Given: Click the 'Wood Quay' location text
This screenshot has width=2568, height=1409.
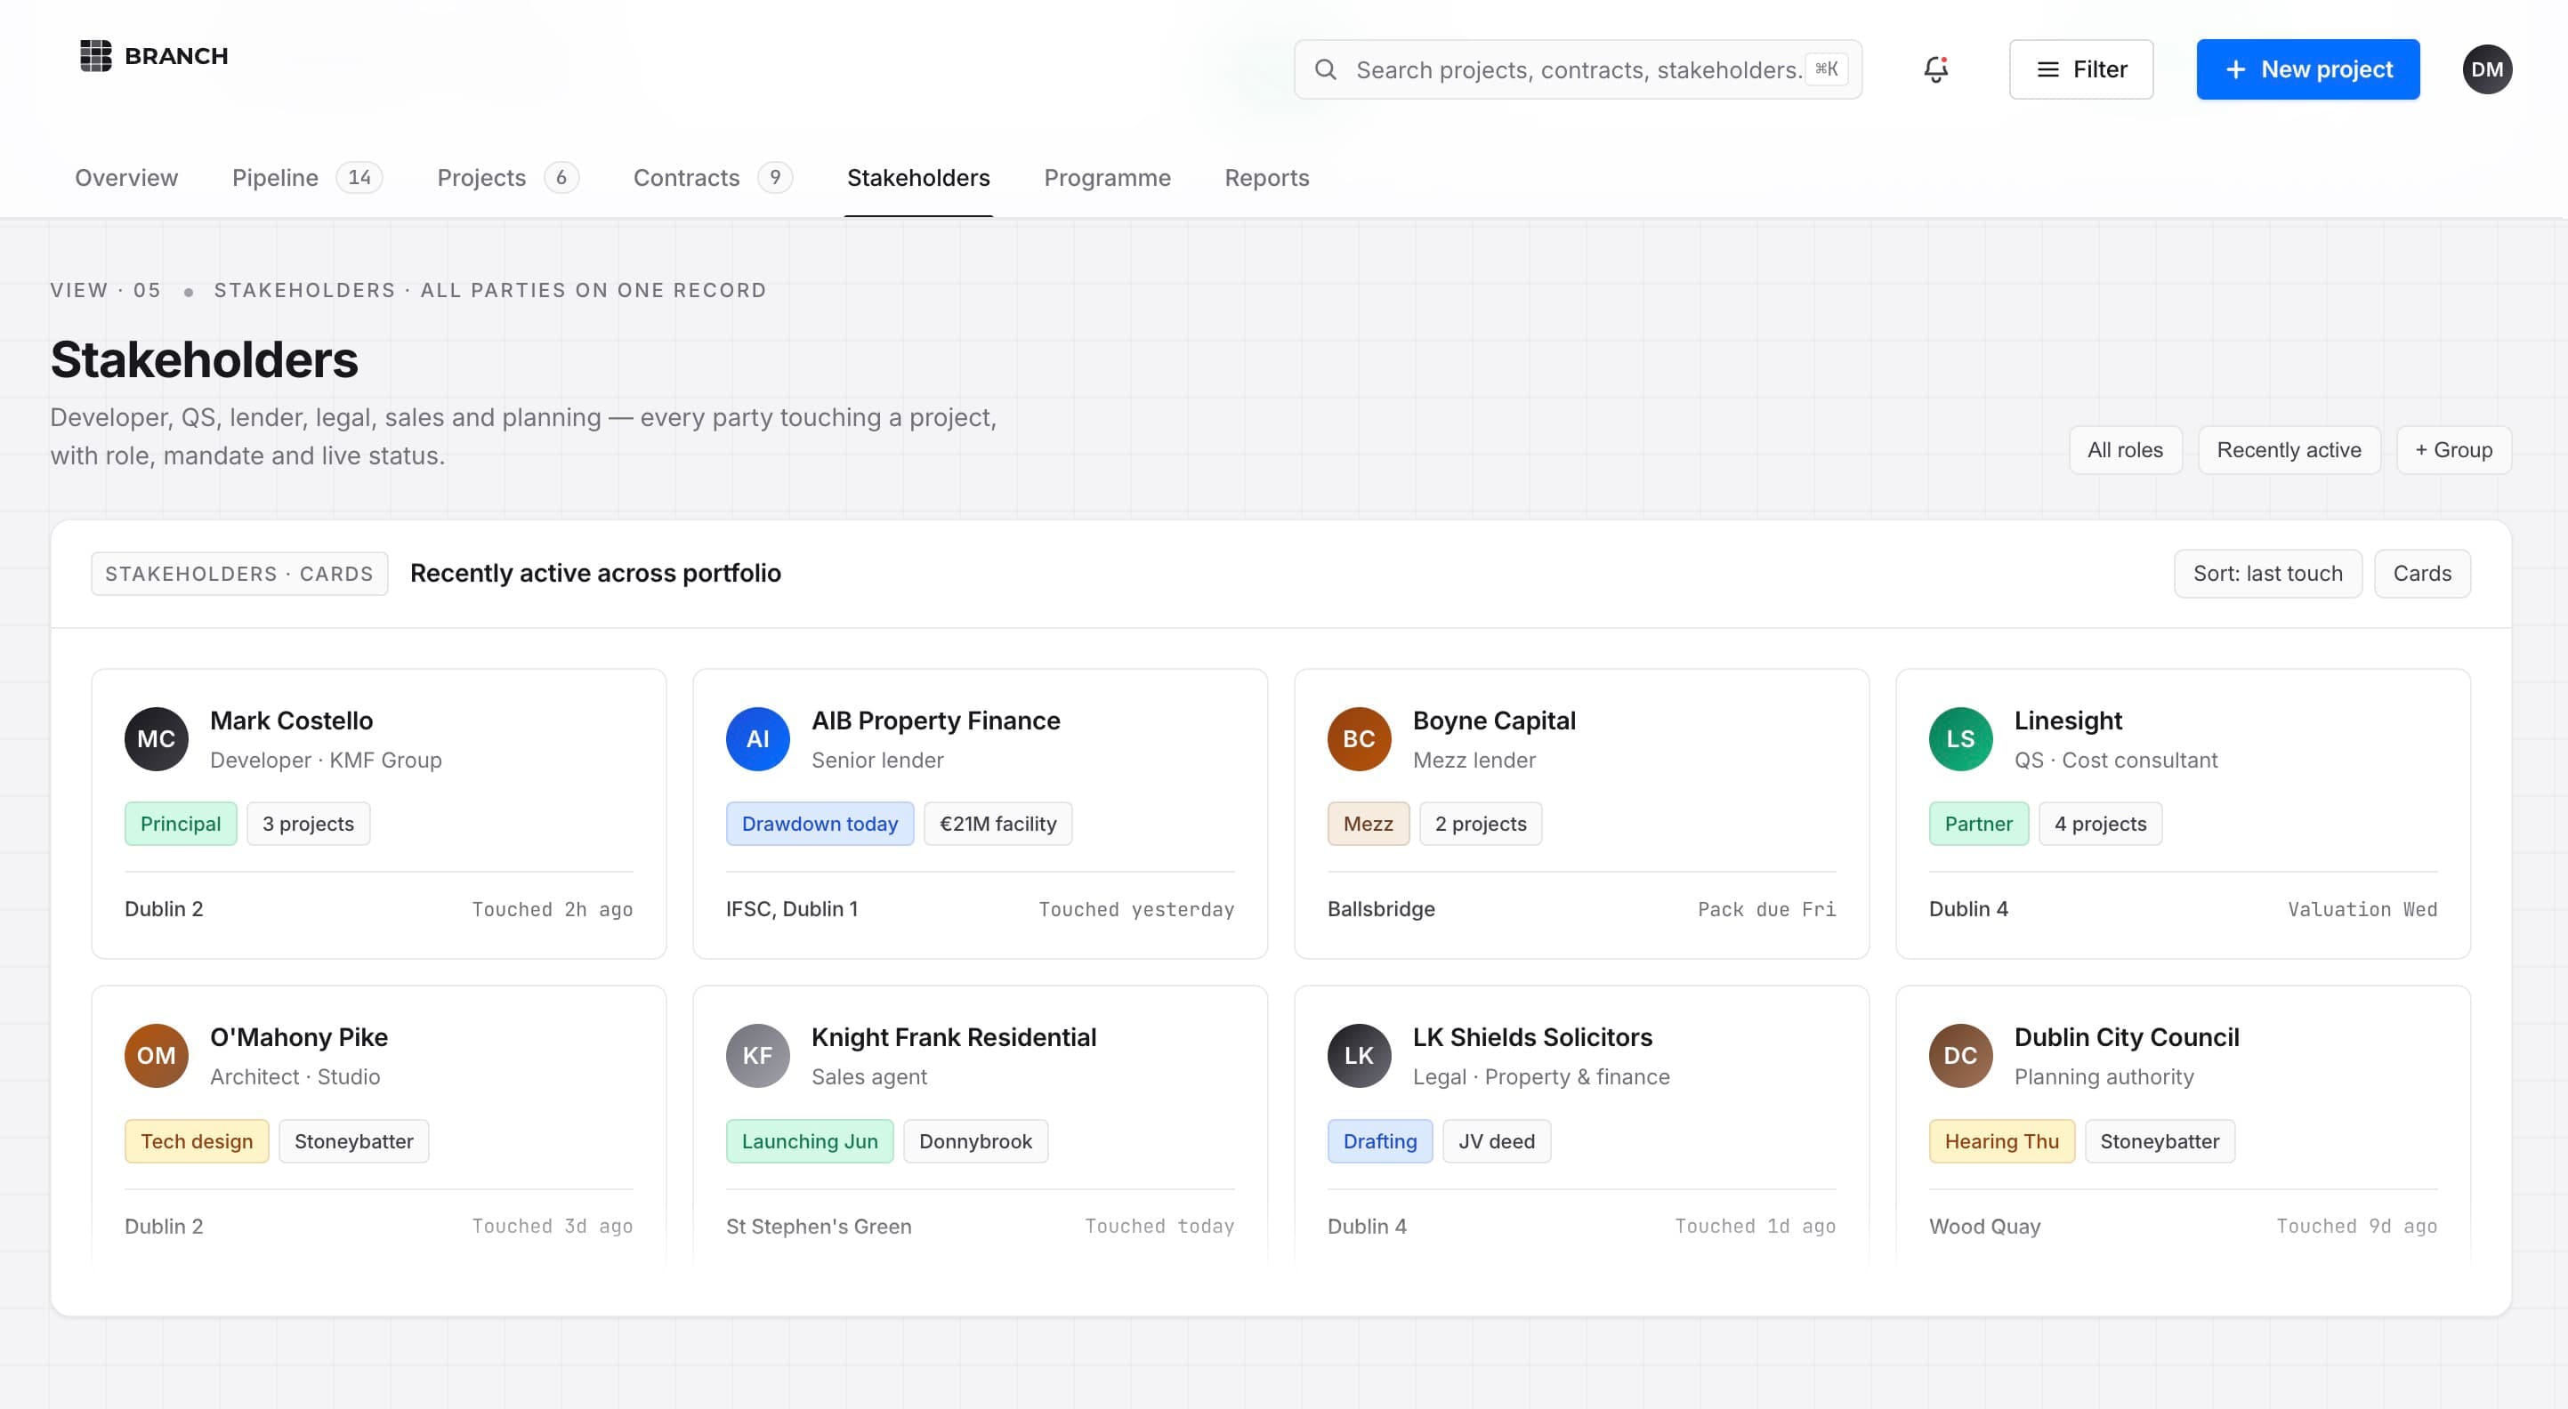Looking at the screenshot, I should click(1983, 1226).
